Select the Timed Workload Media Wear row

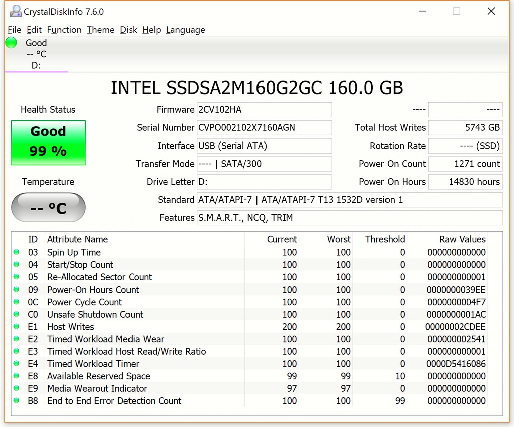[x=250, y=339]
